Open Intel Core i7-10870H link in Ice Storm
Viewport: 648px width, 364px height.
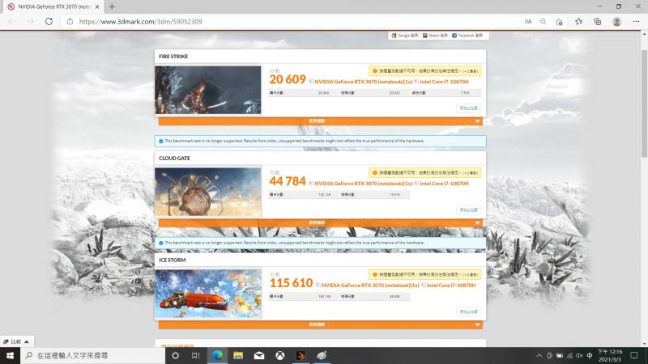(x=451, y=286)
